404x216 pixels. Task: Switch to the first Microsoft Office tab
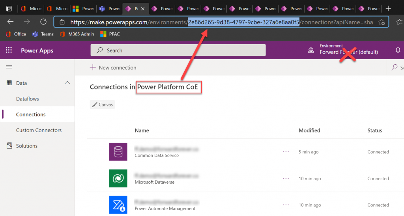(31, 9)
